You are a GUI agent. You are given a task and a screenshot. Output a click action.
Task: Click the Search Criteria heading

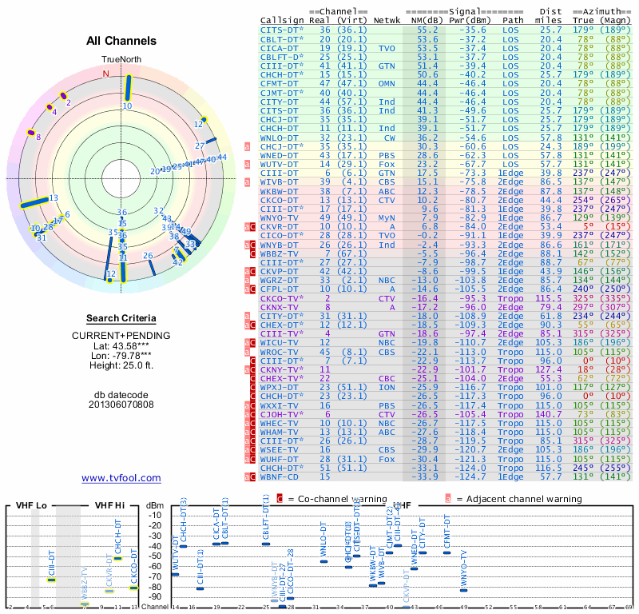pos(121,318)
